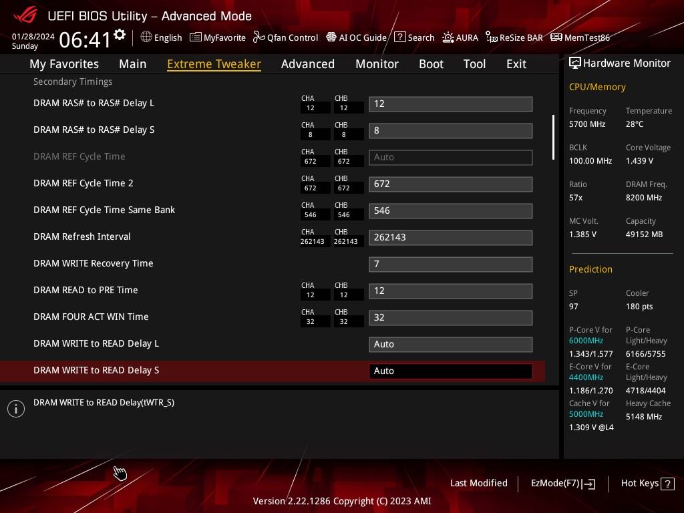Click the Prediction section heading

tap(590, 269)
